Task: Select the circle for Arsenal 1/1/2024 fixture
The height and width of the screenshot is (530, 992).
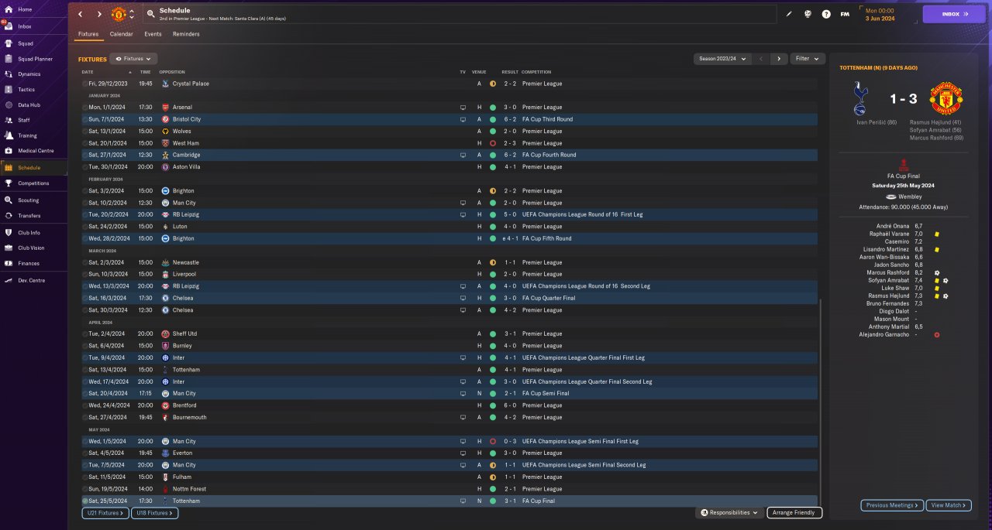Action: (84, 108)
